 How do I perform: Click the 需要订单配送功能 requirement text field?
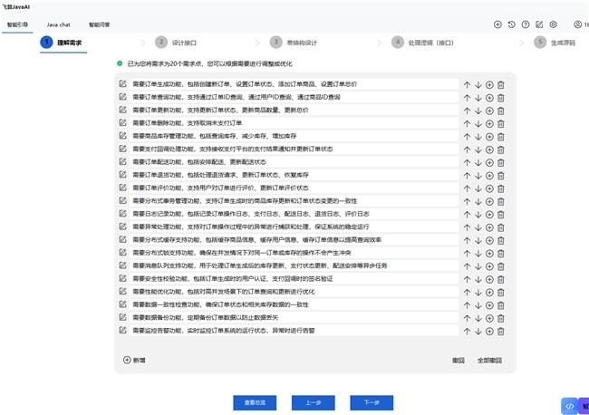click(294, 162)
